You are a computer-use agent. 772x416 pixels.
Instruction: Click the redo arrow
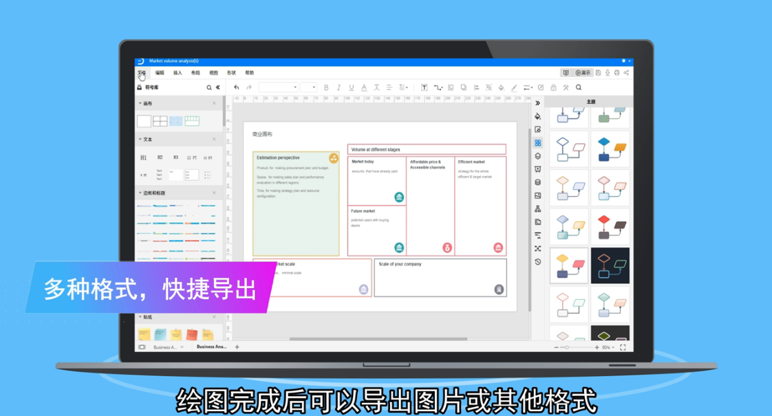[249, 87]
